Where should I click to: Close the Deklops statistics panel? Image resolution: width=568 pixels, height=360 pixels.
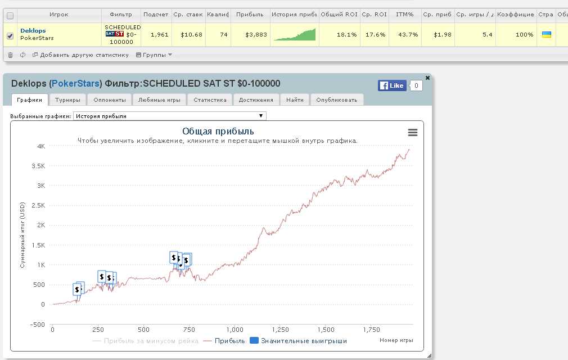point(427,78)
